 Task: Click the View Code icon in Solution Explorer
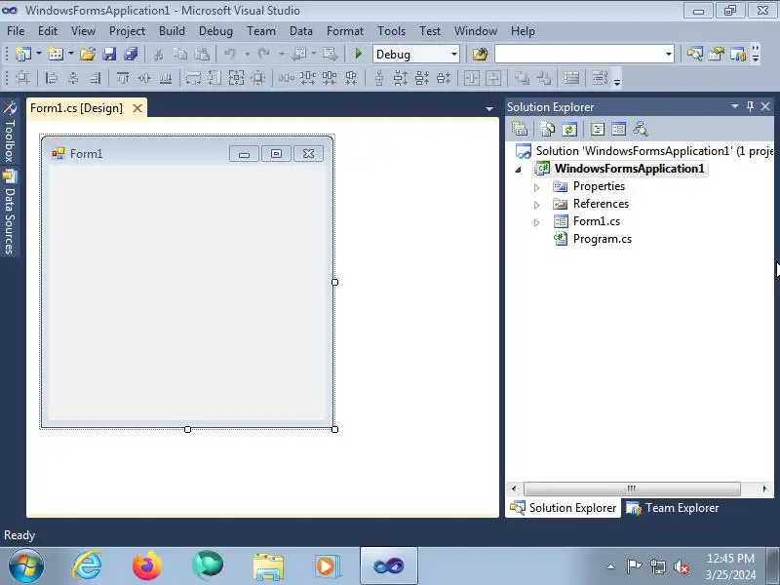coord(598,130)
